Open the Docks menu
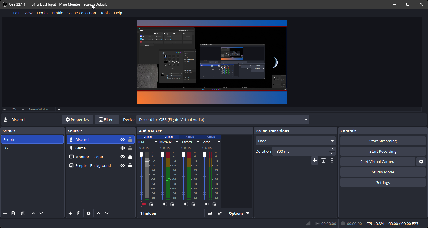Viewport: 428px width, 228px height. (42, 13)
